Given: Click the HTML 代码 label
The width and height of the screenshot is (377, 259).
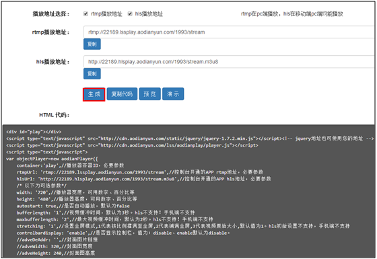Looking at the screenshot, I should click(55, 115).
